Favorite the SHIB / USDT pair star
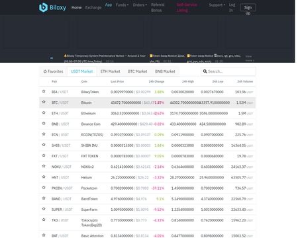298x238 pixels. (44, 145)
